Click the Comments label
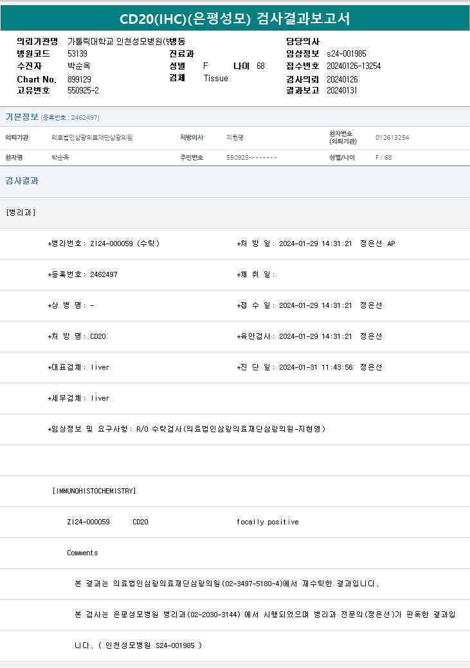The height and width of the screenshot is (668, 470). (82, 553)
